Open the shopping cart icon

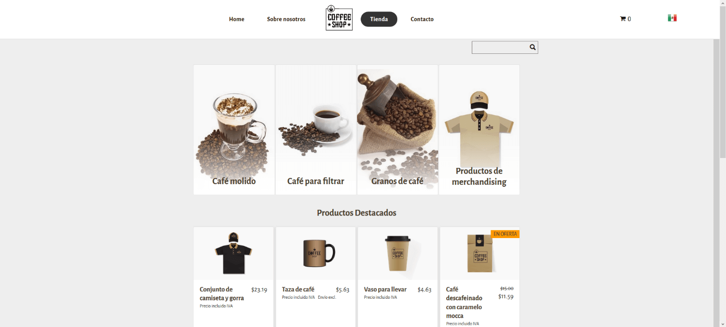click(623, 19)
